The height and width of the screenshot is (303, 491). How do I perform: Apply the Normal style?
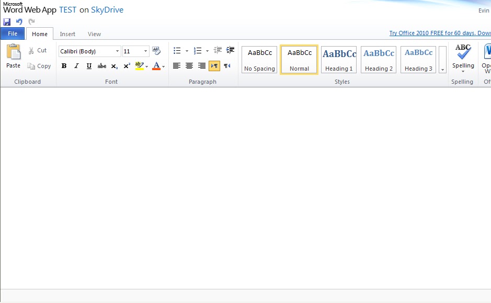coord(299,60)
